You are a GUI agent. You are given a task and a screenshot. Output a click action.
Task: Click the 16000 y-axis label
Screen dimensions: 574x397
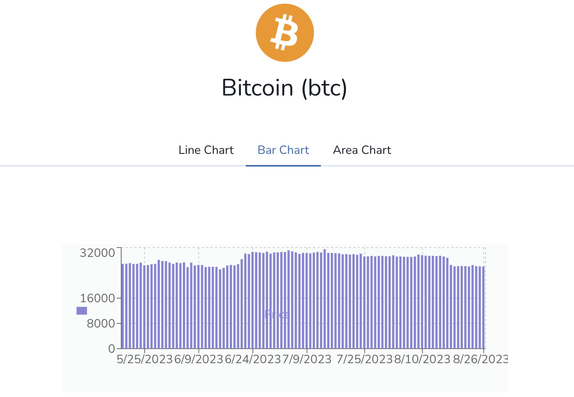click(97, 298)
